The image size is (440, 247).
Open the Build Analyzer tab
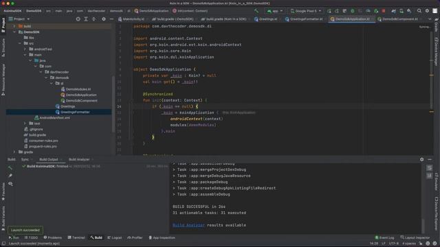pyautogui.click(x=79, y=159)
